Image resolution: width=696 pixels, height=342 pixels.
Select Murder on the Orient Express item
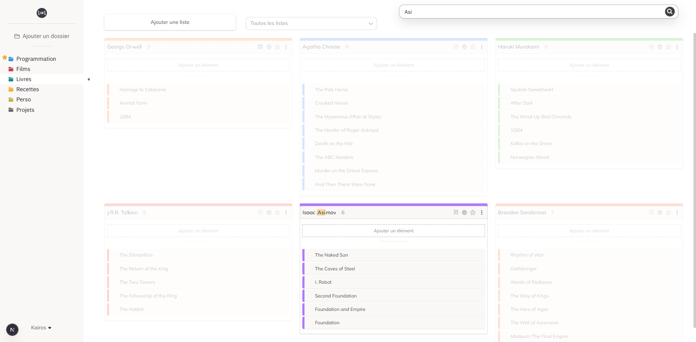(x=394, y=171)
